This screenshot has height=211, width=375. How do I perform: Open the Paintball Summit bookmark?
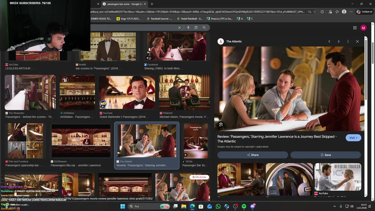(159, 19)
